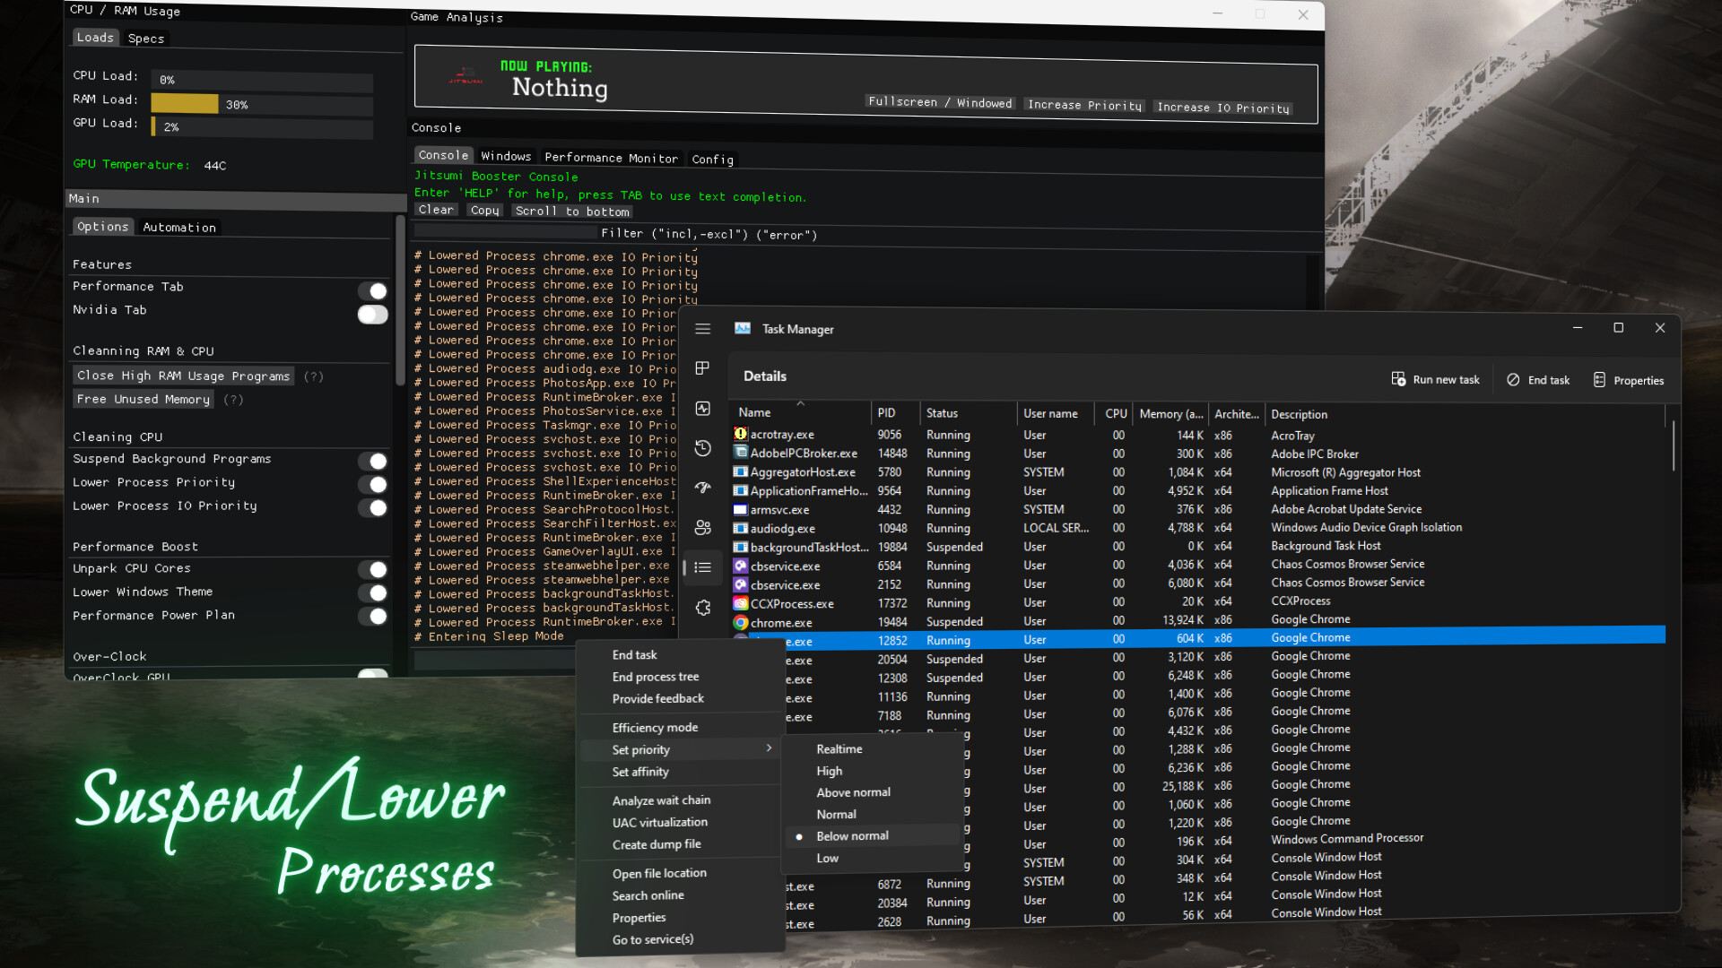
Task: Open the Performance view in Task Manager sidebar
Action: coord(702,408)
